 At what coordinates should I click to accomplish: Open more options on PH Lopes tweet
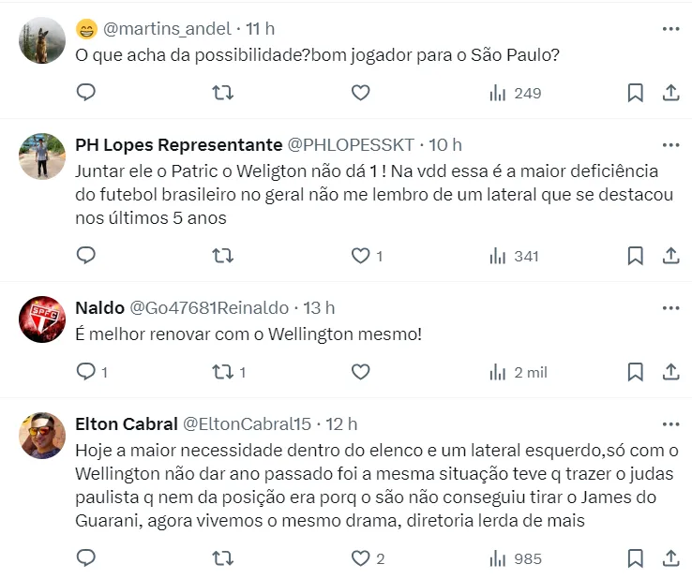(670, 145)
